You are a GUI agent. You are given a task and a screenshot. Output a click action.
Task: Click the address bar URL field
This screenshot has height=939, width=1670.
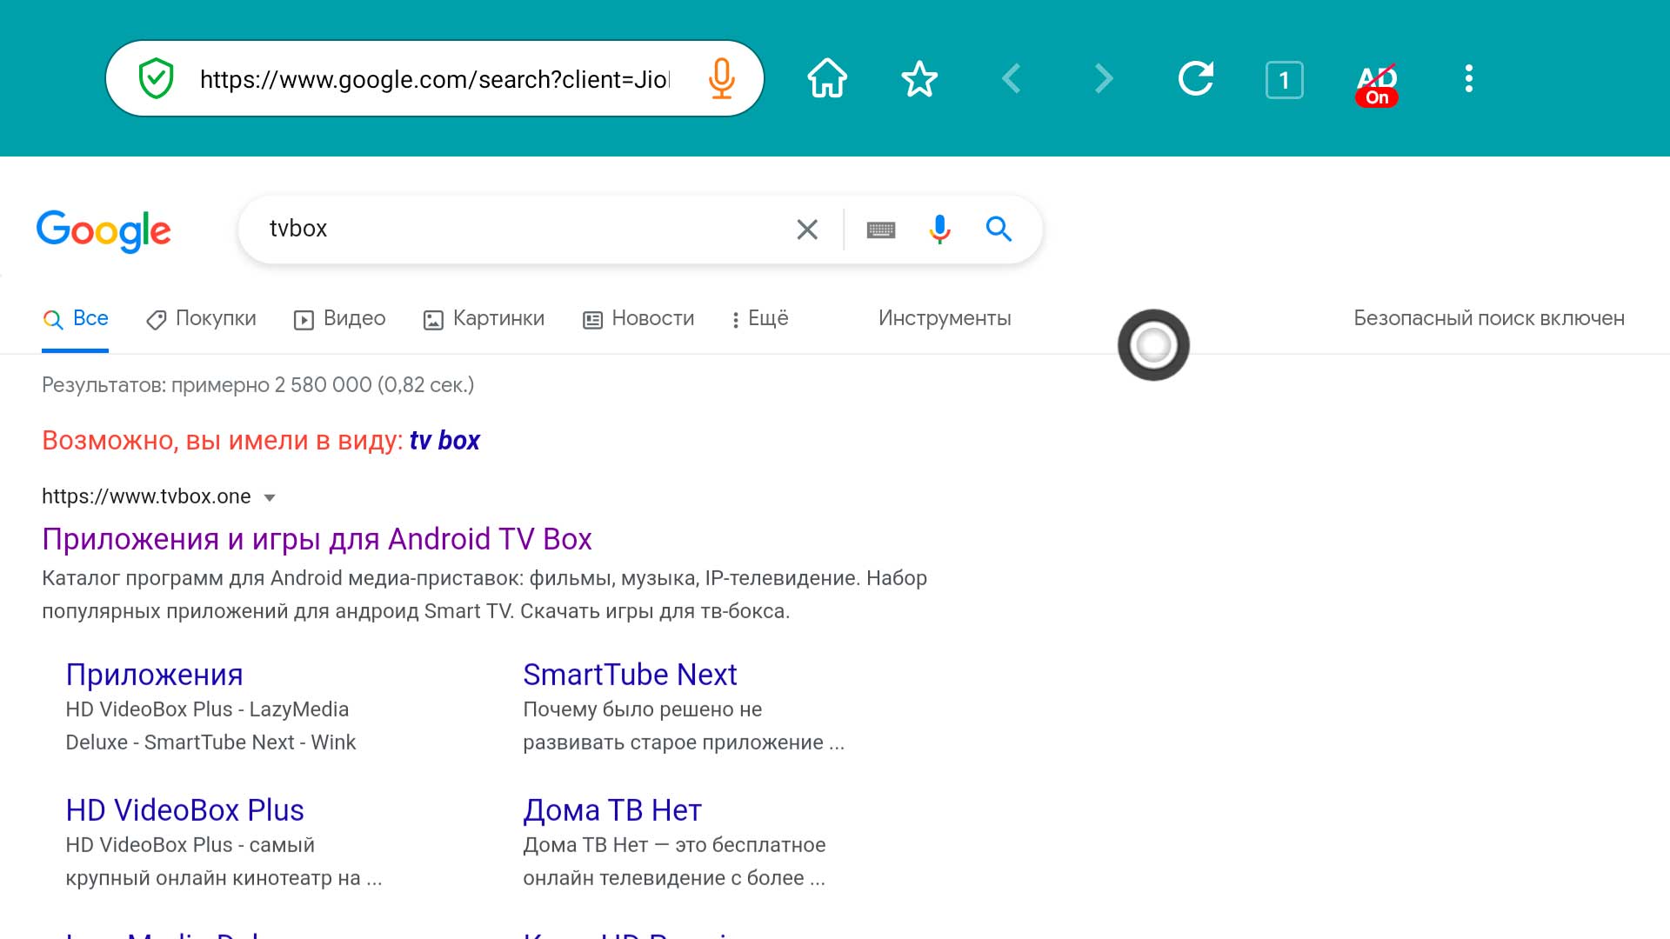(435, 79)
